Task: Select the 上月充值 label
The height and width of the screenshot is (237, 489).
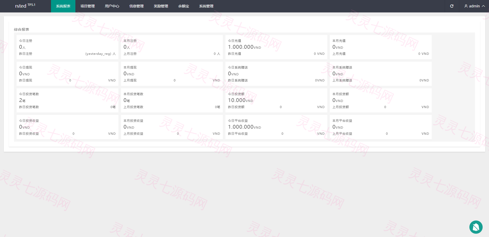Action: pyautogui.click(x=339, y=54)
